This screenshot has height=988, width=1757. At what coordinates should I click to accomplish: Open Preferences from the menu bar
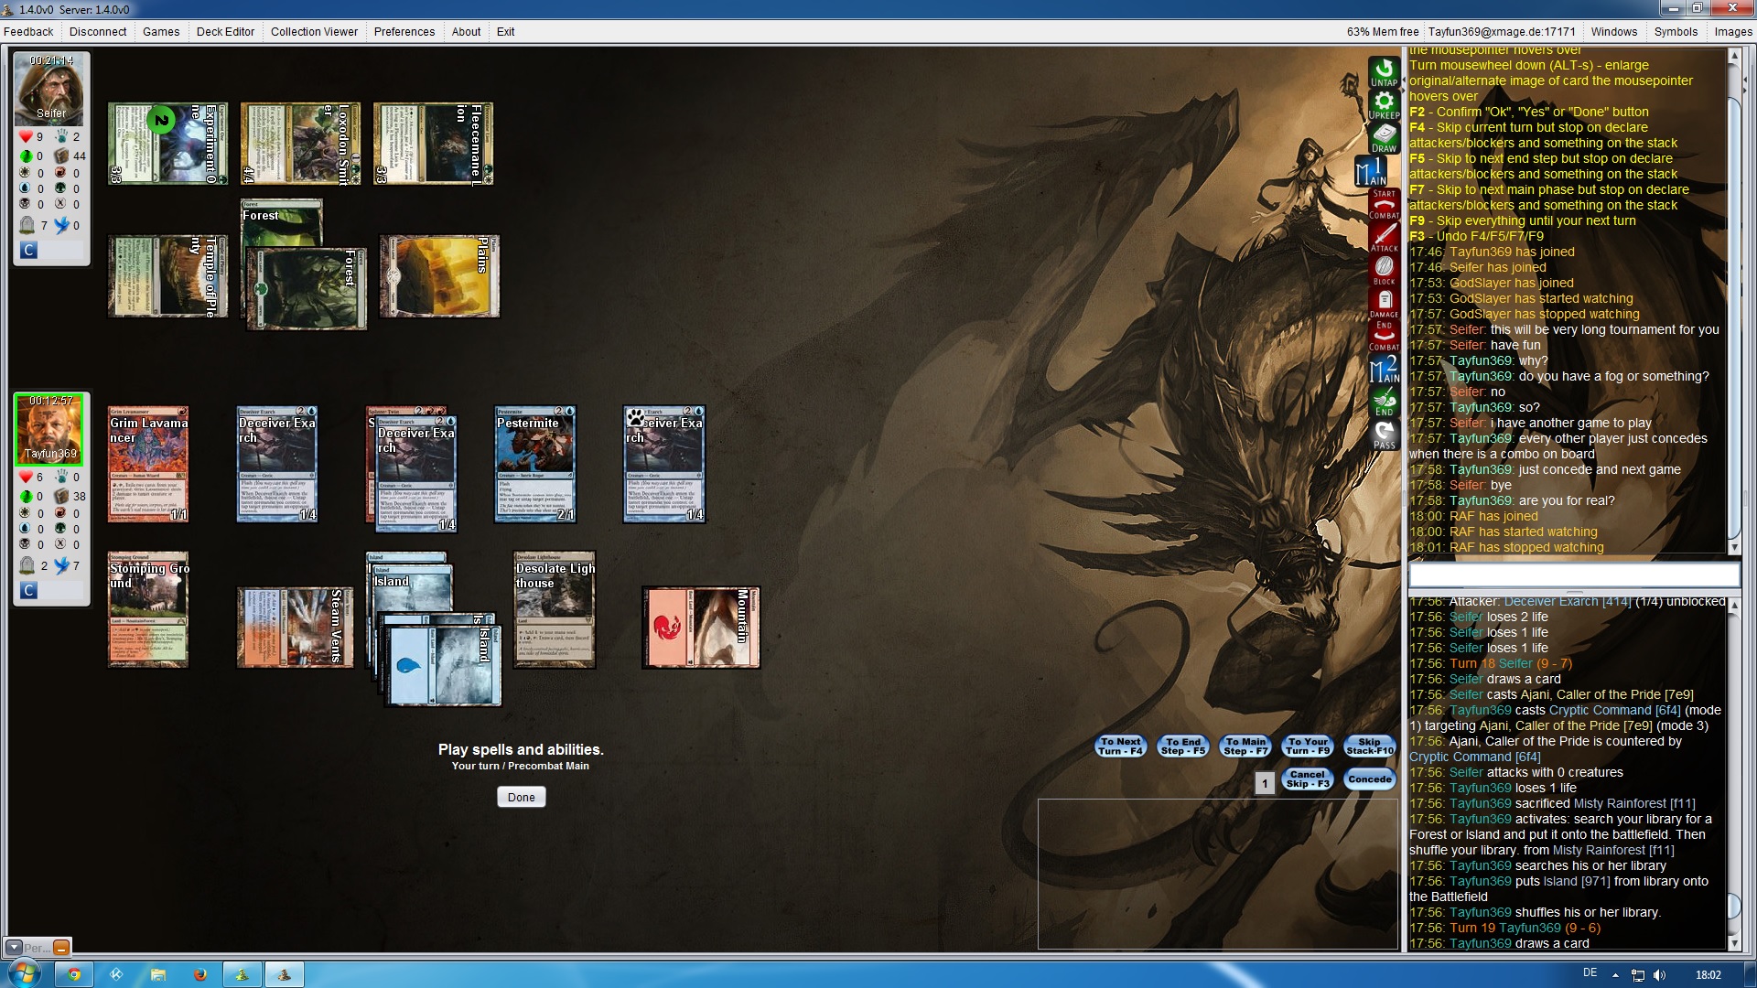coord(404,31)
